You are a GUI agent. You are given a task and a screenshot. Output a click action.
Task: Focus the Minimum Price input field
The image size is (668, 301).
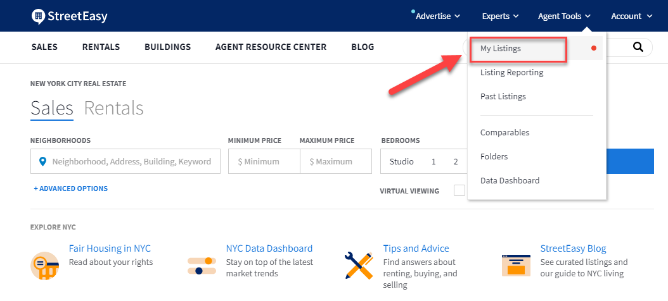point(264,161)
